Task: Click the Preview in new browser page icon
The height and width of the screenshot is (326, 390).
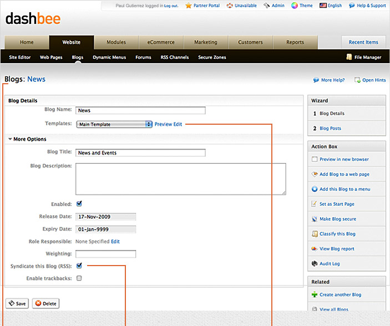Action: [x=315, y=159]
